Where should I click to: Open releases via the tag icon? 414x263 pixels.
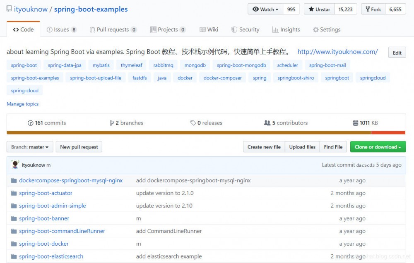pyautogui.click(x=193, y=123)
